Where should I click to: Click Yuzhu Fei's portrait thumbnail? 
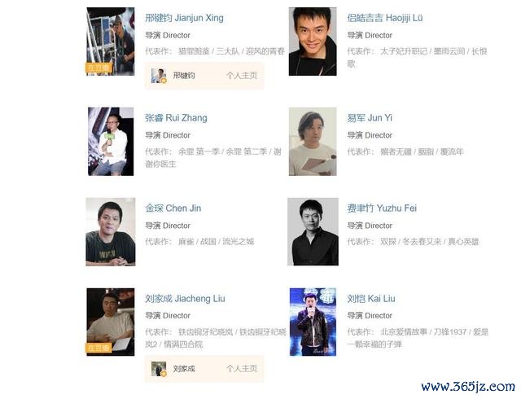click(x=313, y=232)
